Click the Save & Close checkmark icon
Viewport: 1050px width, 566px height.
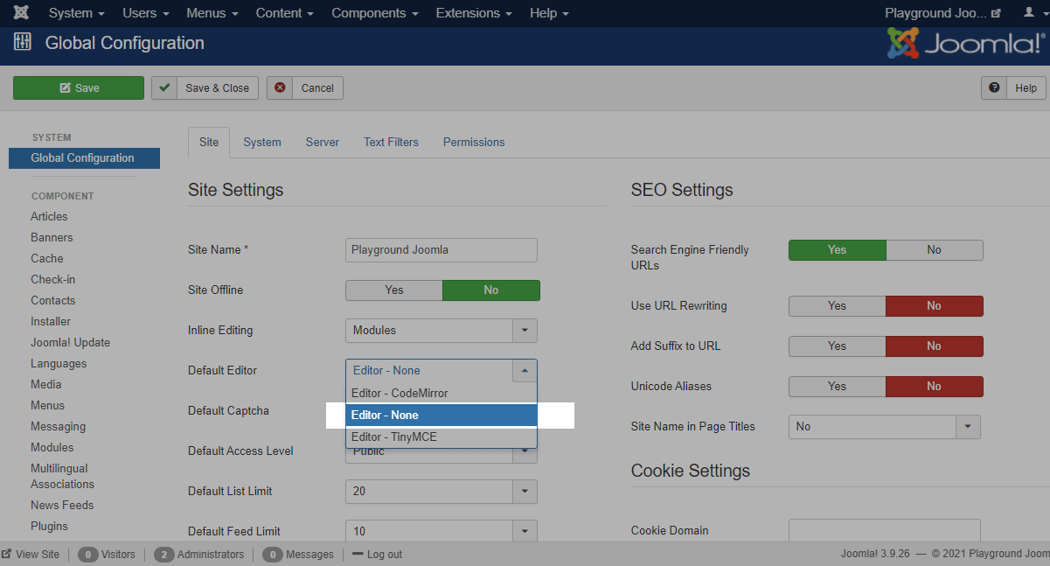point(164,87)
